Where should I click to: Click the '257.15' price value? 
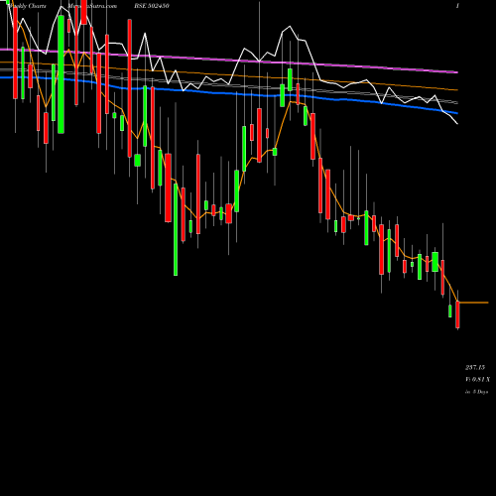click(475, 367)
